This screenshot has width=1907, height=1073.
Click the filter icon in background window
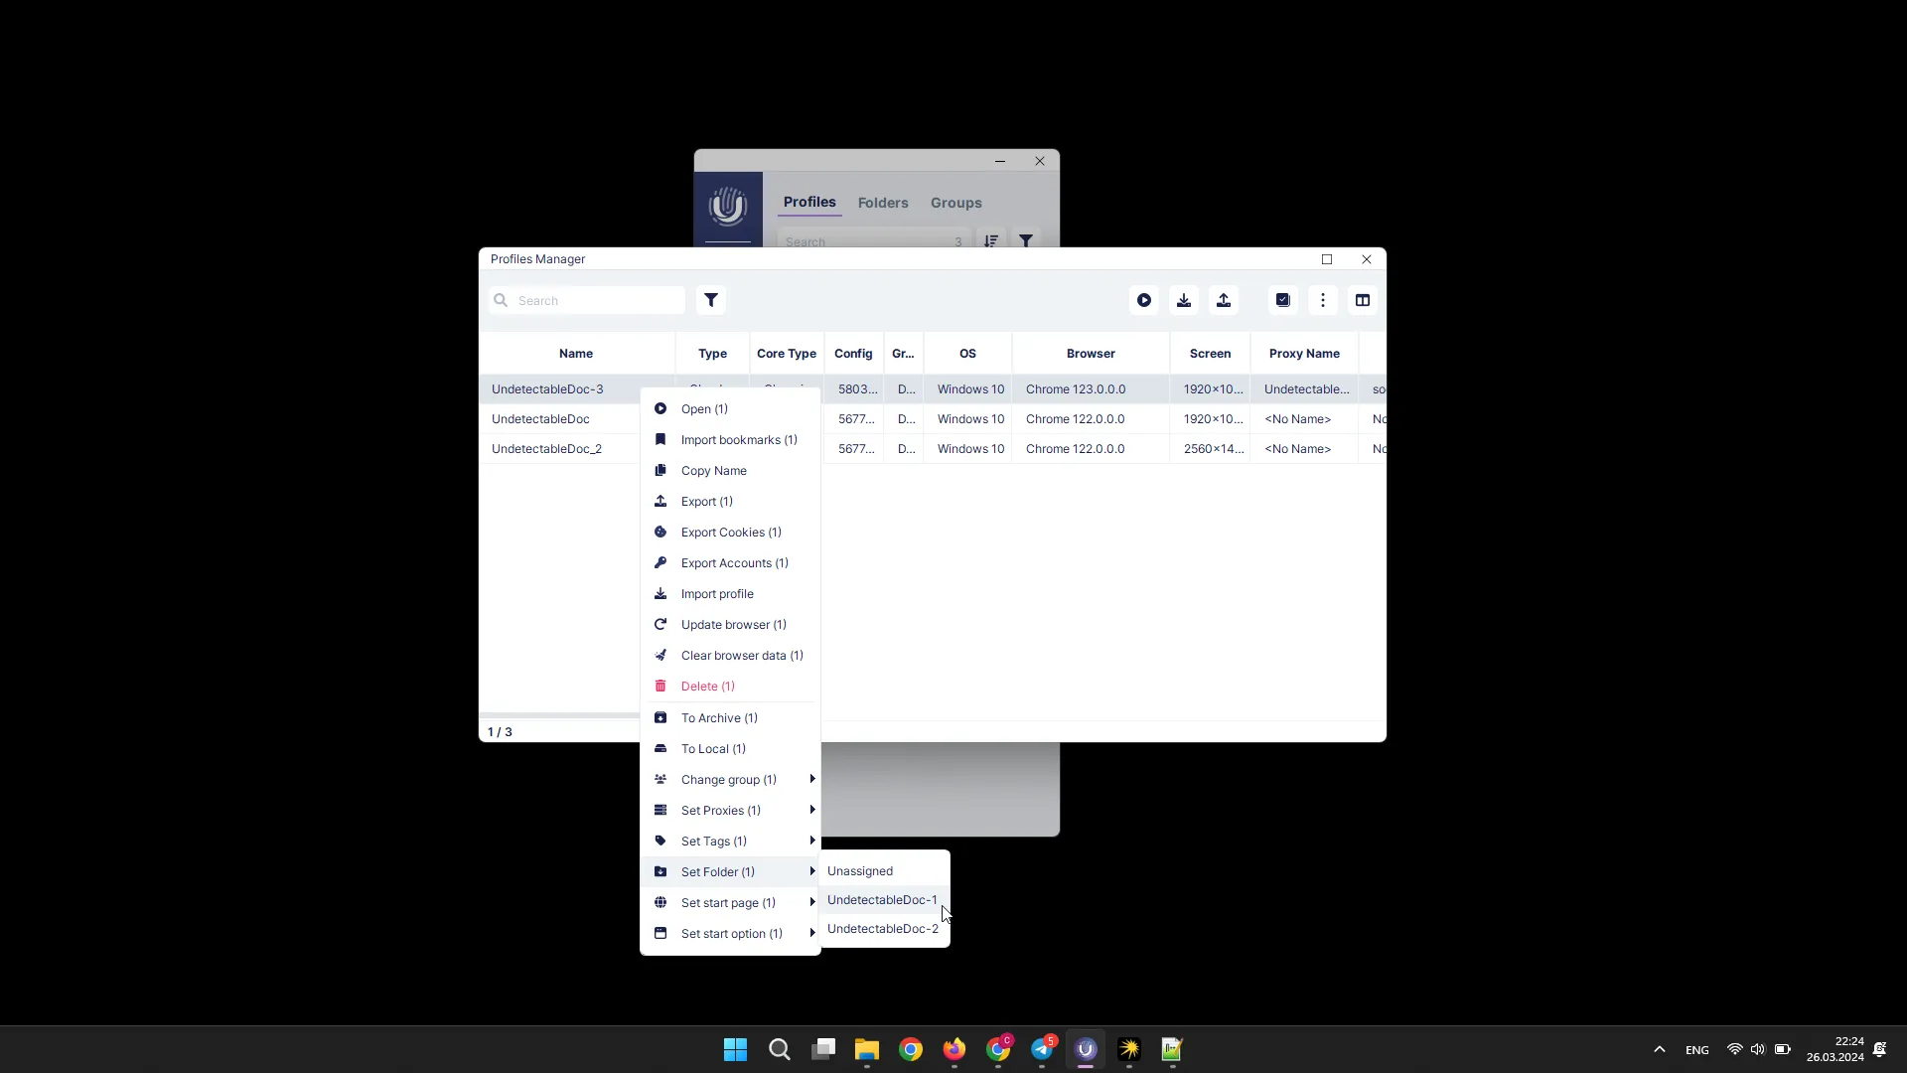[1026, 240]
